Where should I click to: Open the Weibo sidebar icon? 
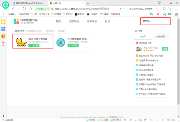click(3, 36)
